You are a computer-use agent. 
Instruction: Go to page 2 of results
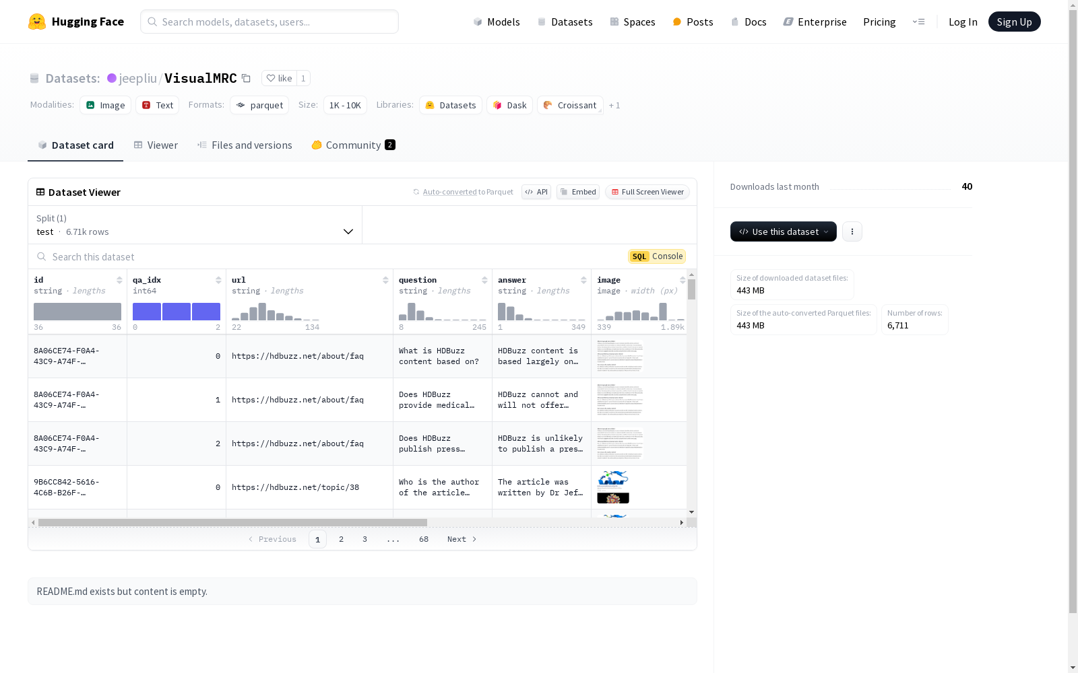click(x=342, y=539)
